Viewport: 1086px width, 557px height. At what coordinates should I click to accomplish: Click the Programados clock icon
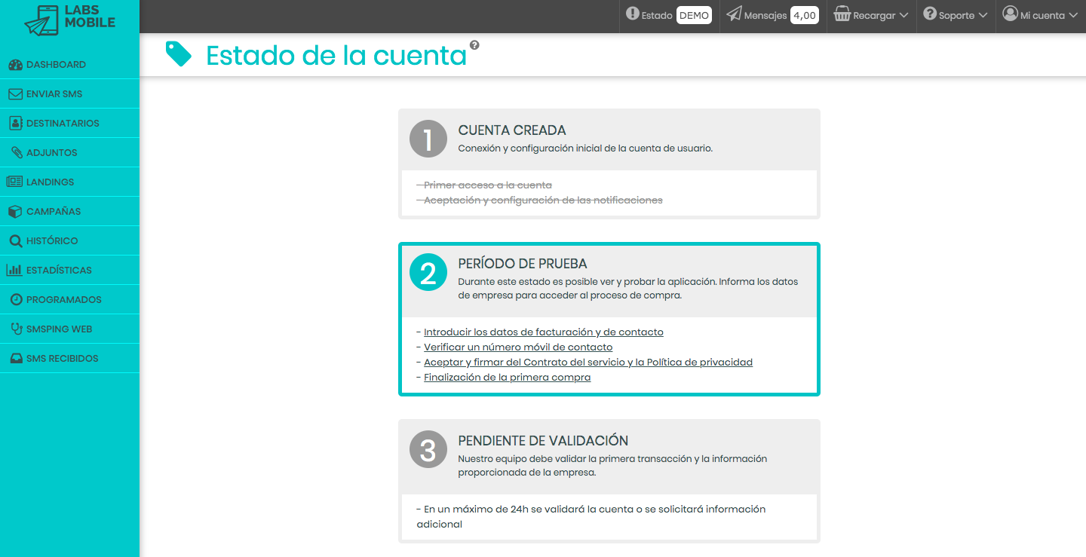(x=16, y=299)
